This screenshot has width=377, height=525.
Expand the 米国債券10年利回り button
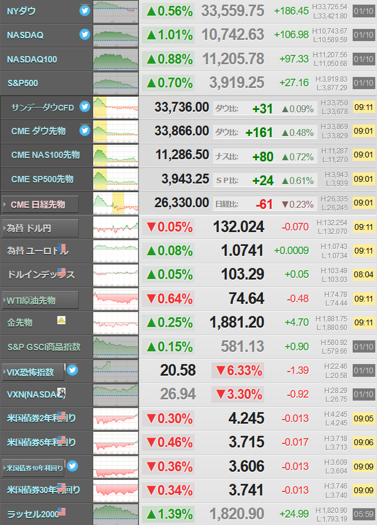[x=33, y=468]
